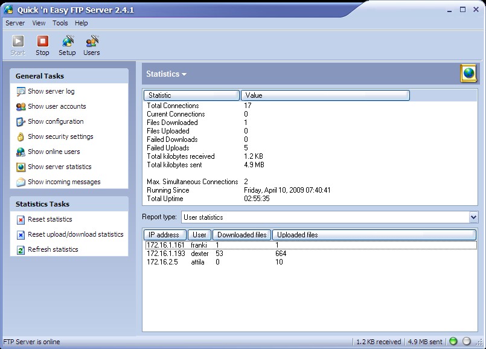Viewport: 486px width, 349px height.
Task: Click the globe icon beside Show server statistics
Action: 21,167
